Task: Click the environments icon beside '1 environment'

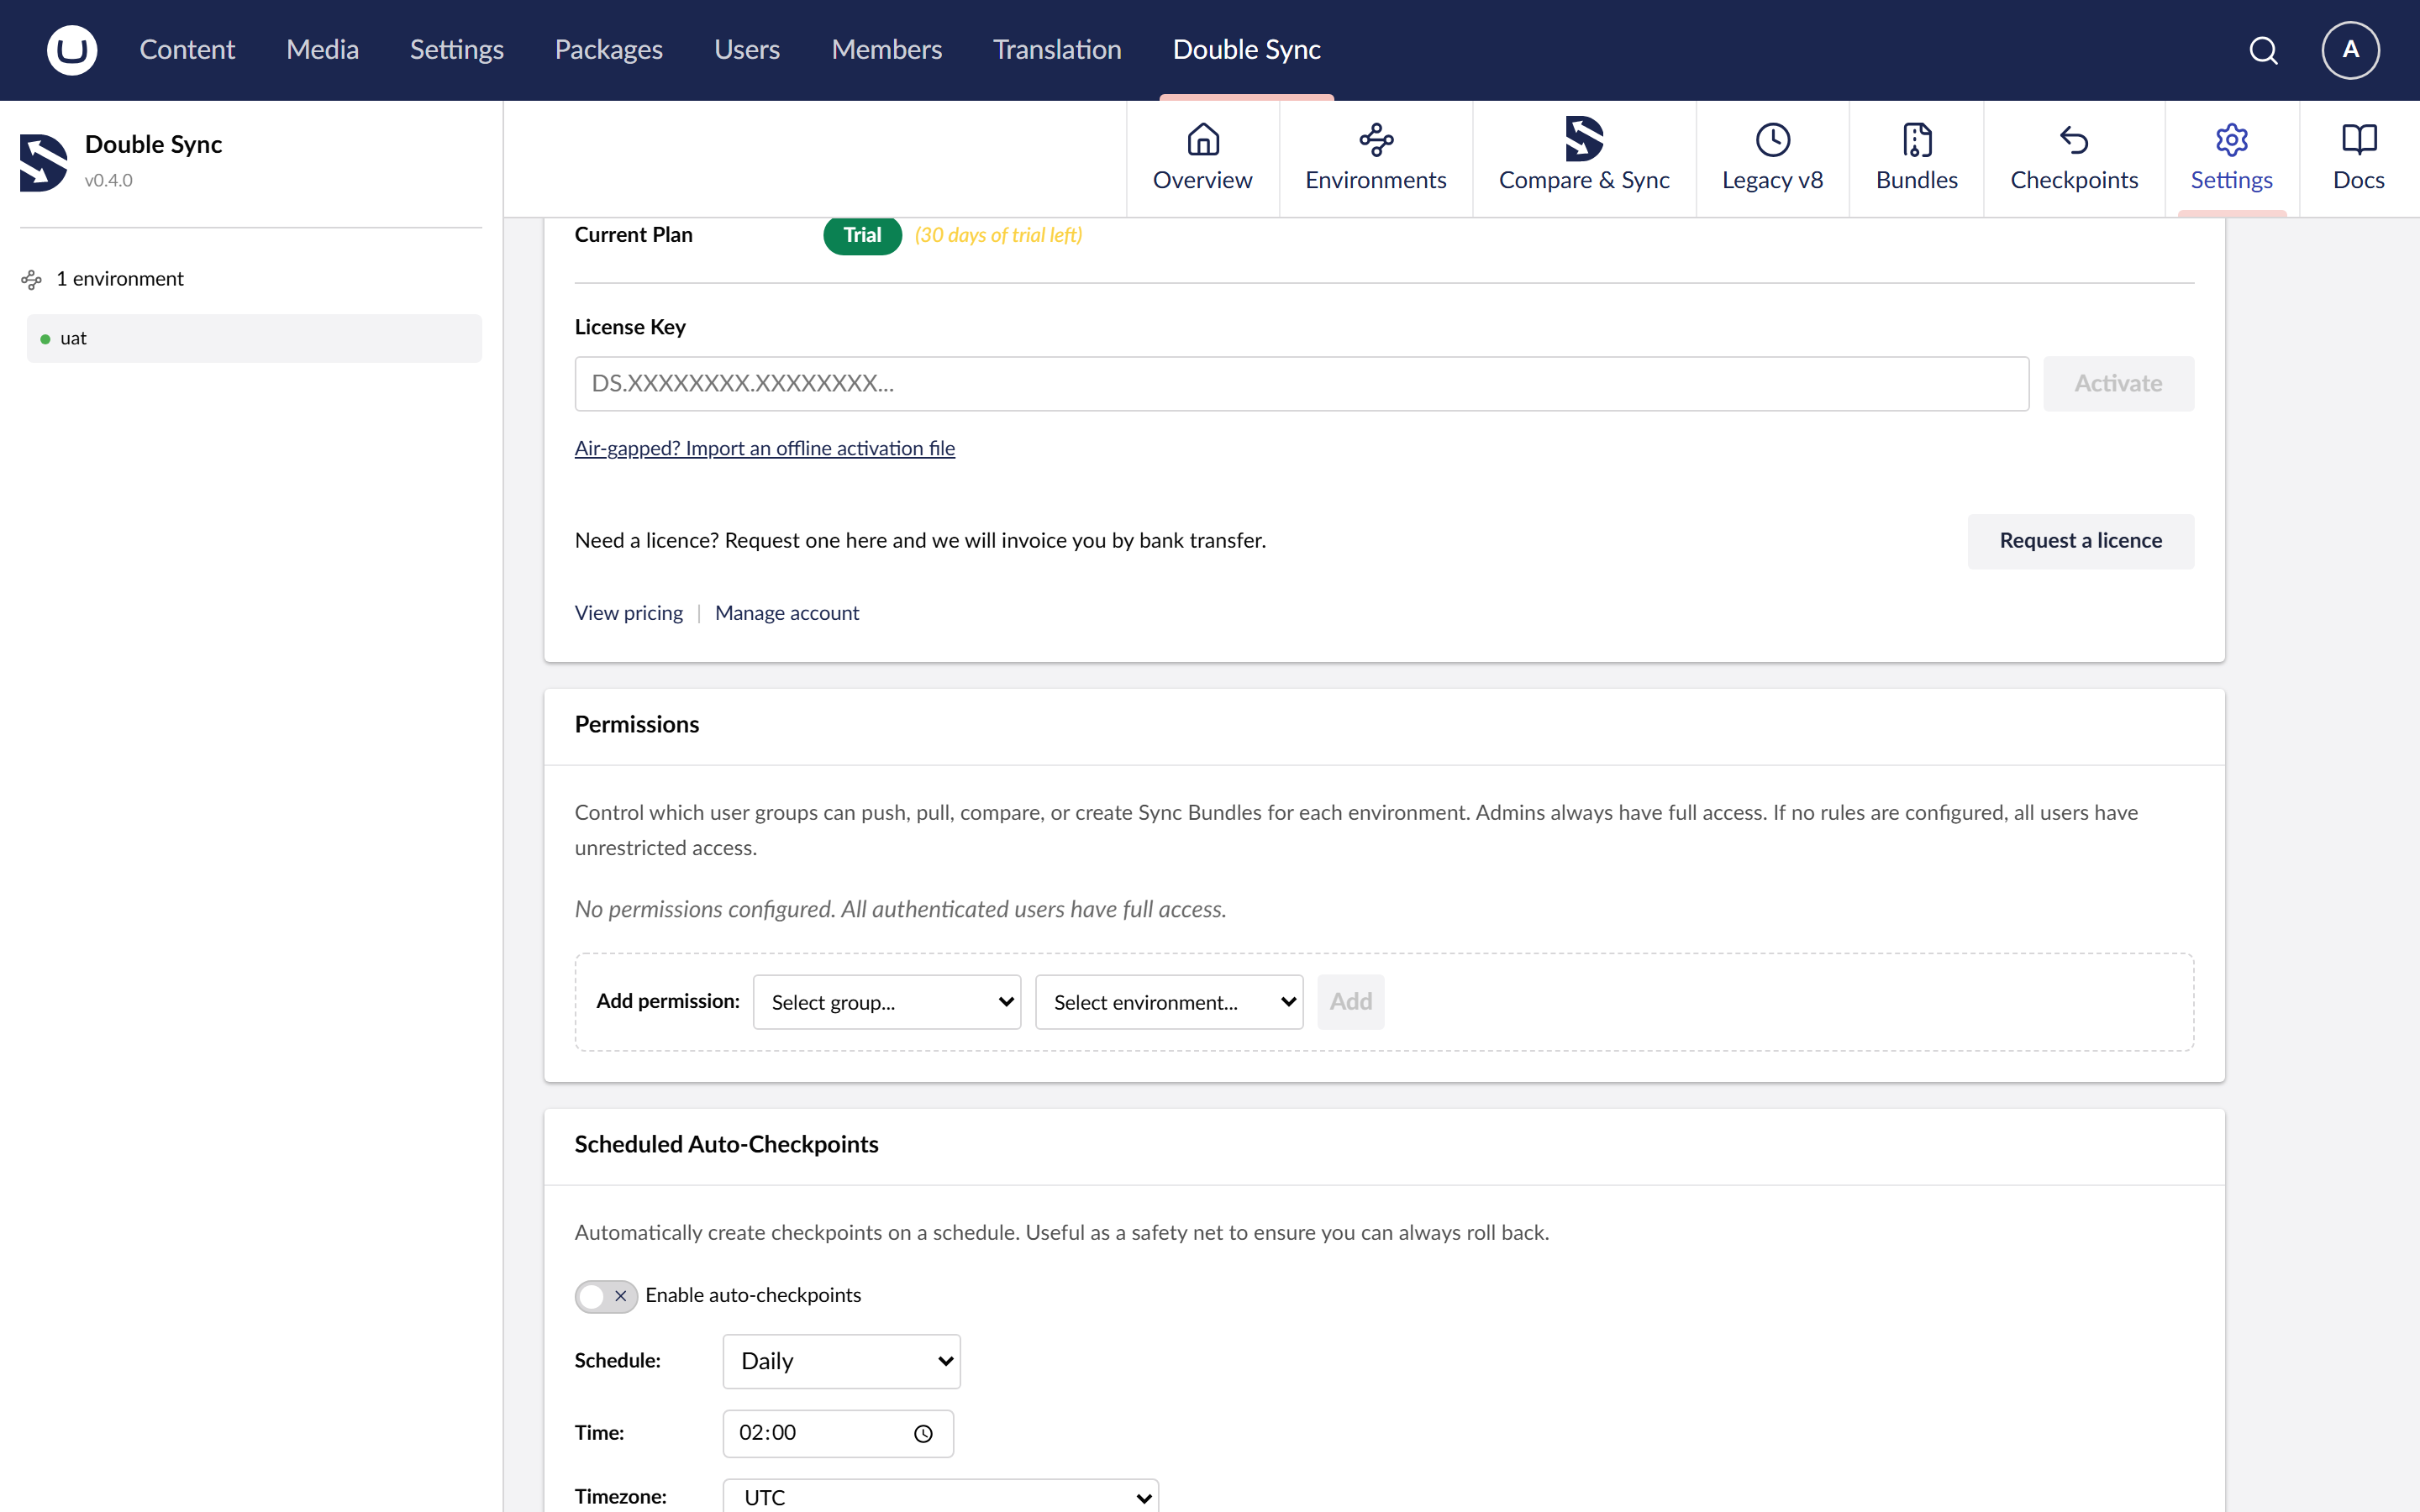Action: point(32,280)
